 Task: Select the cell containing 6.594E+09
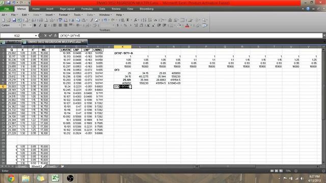click(x=174, y=83)
